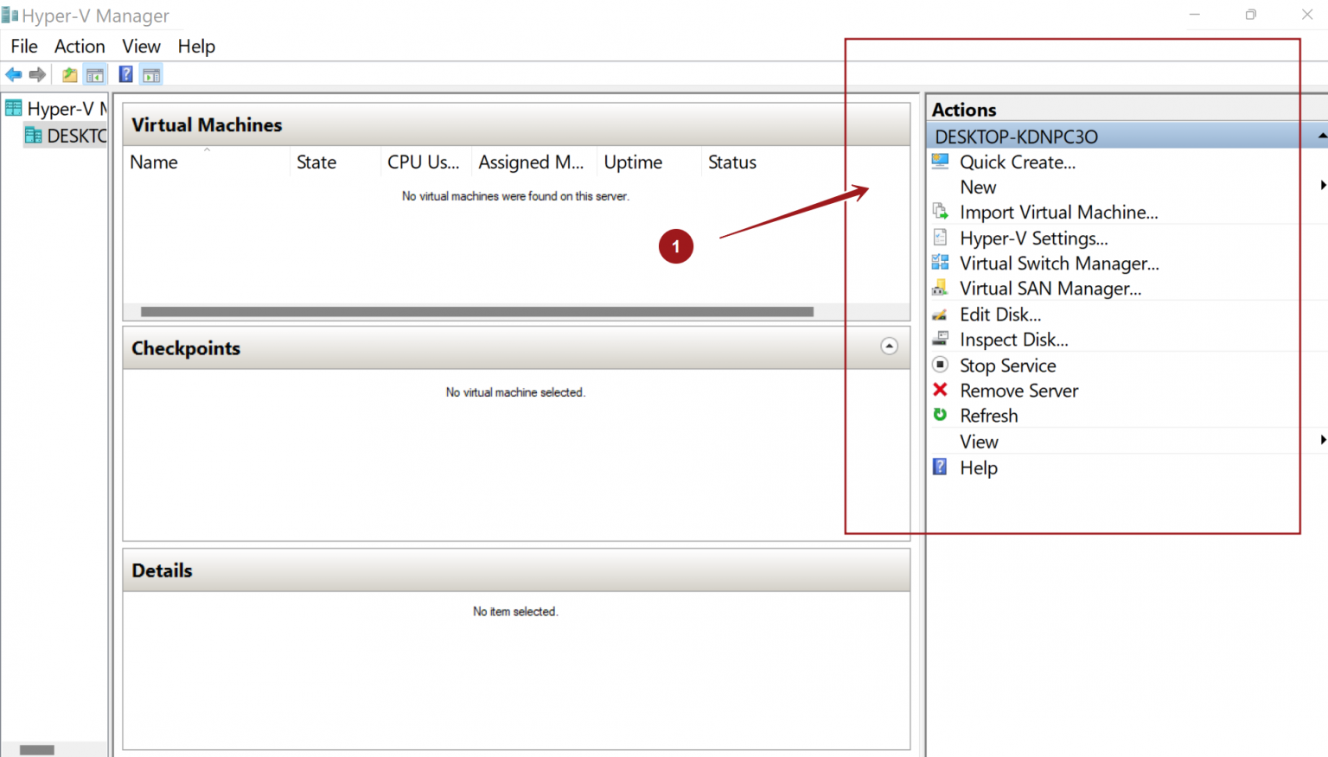Viewport: 1328px width, 757px height.
Task: Expand the New submenu arrow
Action: tap(1322, 184)
